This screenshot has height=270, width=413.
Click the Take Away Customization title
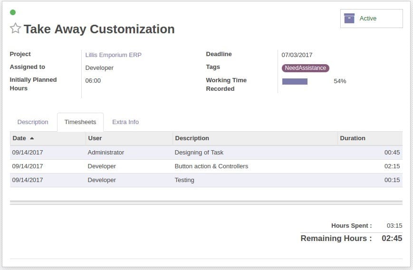tap(99, 29)
